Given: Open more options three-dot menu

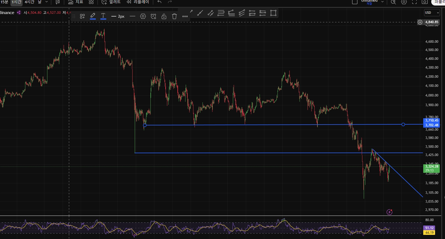Looking at the screenshot, I should (185, 16).
